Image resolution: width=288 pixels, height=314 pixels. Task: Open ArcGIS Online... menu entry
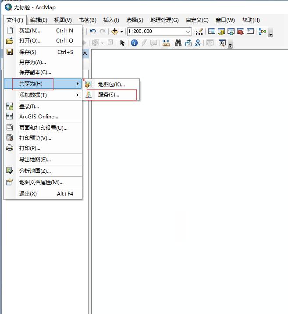(43, 117)
